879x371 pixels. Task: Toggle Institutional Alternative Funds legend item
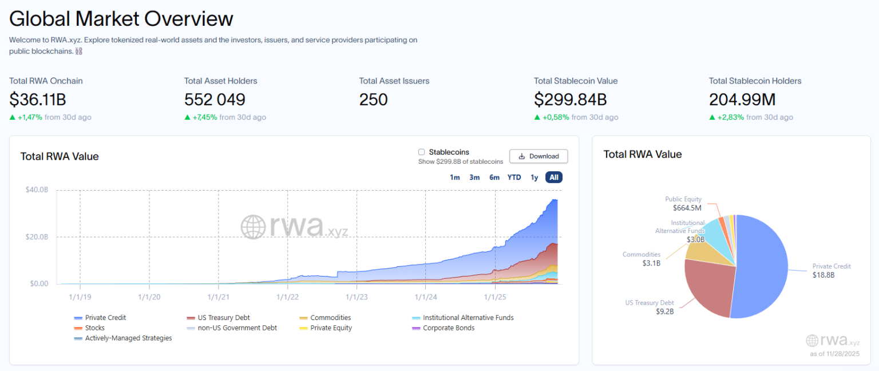coord(468,318)
